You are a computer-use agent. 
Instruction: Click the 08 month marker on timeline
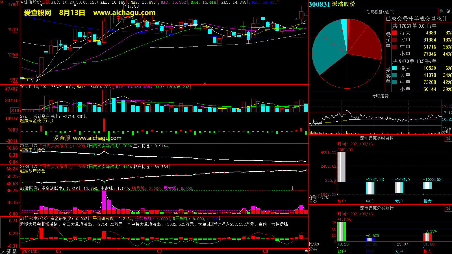click(x=266, y=251)
